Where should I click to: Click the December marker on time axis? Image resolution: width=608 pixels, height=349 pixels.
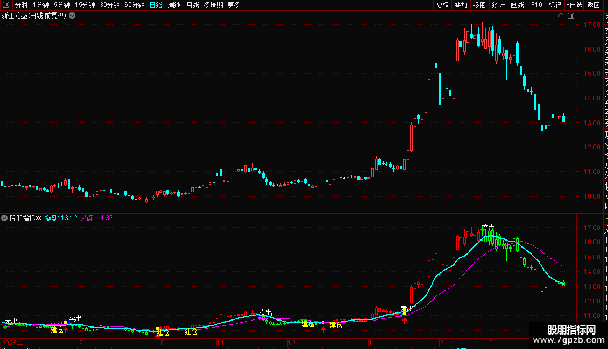pos(292,343)
